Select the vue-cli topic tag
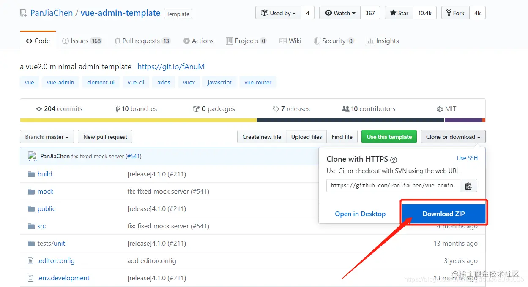Image resolution: width=528 pixels, height=287 pixels. [136, 82]
